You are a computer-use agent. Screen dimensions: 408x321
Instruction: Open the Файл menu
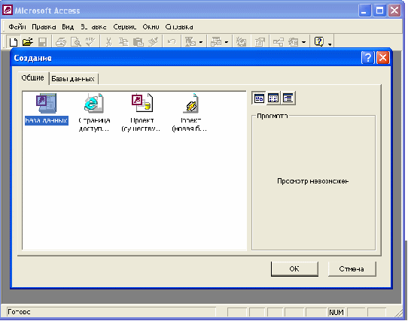(x=17, y=27)
